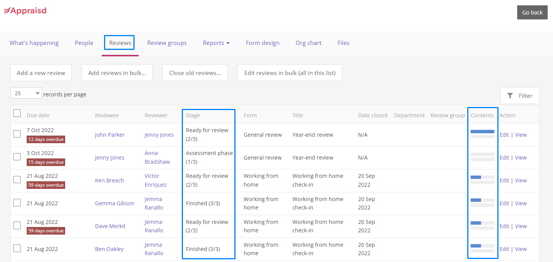Click the Review group column header
The width and height of the screenshot is (553, 262).
[x=447, y=115]
